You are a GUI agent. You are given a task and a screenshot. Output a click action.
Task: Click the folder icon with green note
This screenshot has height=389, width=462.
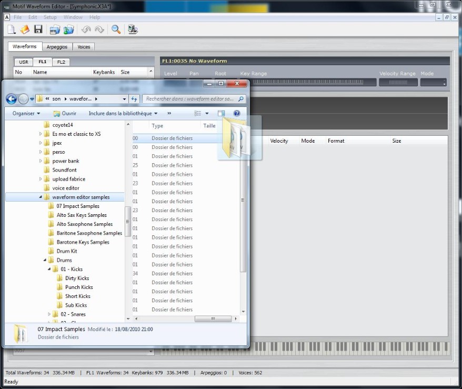pyautogui.click(x=68, y=29)
